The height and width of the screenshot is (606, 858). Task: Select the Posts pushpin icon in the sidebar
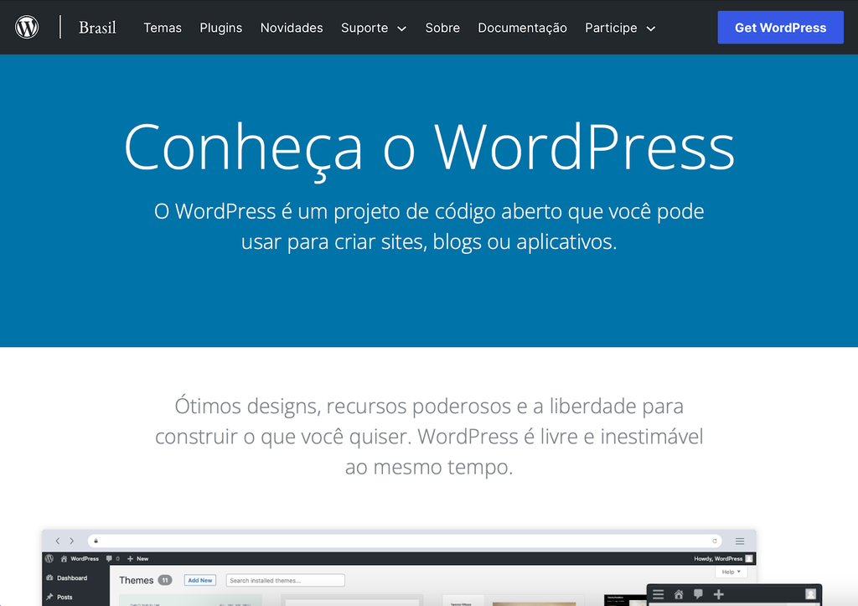point(50,597)
